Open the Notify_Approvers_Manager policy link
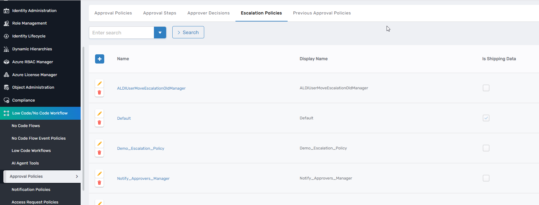Viewport: 539px width, 205px height. click(x=143, y=179)
